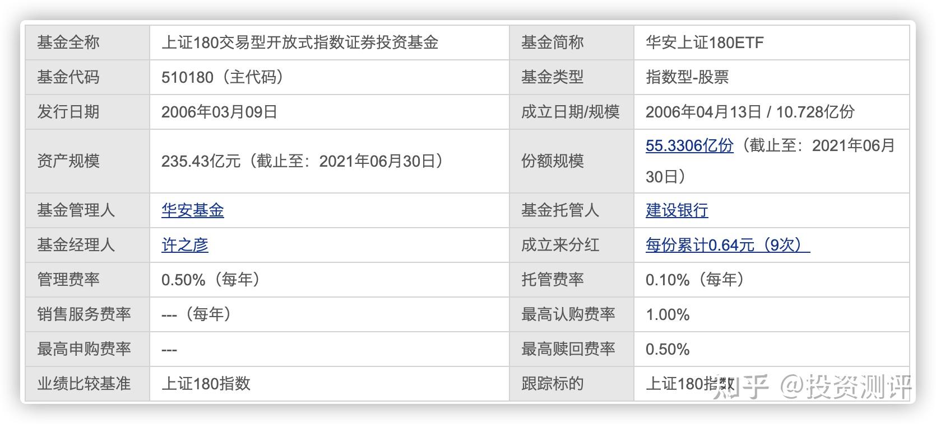Open fund manager 许之彦's profile link
The width and height of the screenshot is (936, 424).
[184, 245]
